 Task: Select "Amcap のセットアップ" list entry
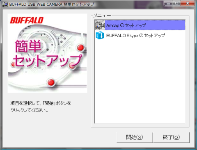click(x=140, y=25)
